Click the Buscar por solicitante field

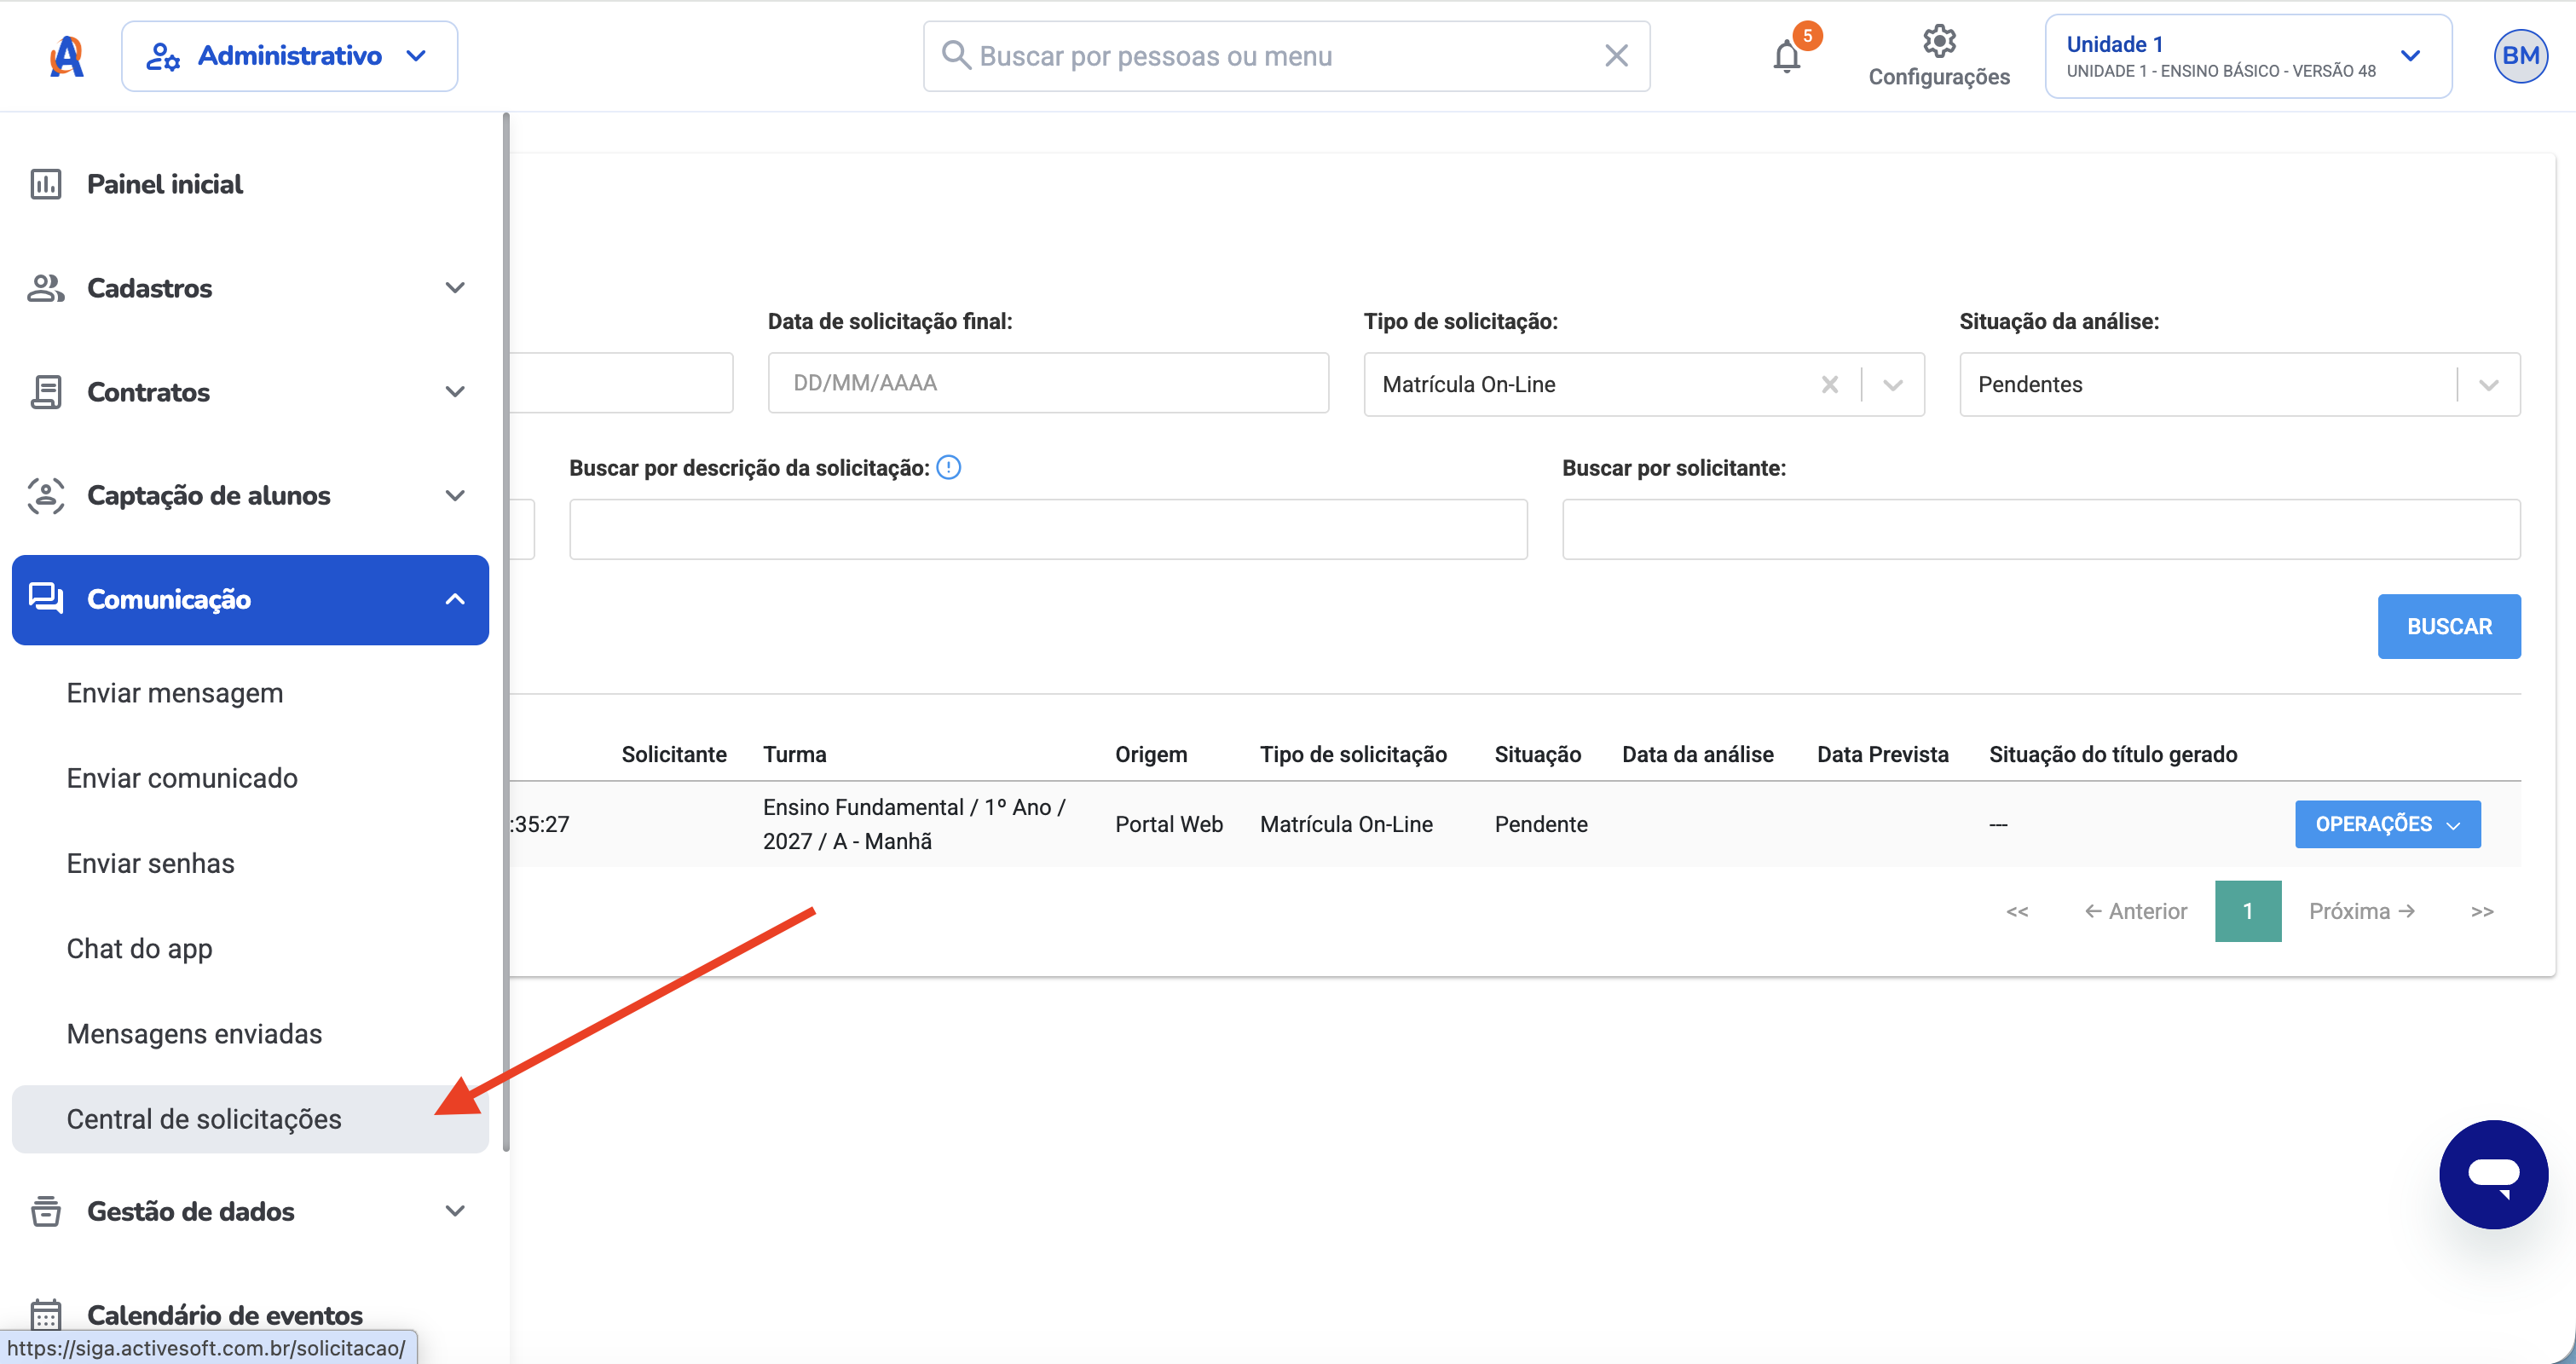(2041, 529)
